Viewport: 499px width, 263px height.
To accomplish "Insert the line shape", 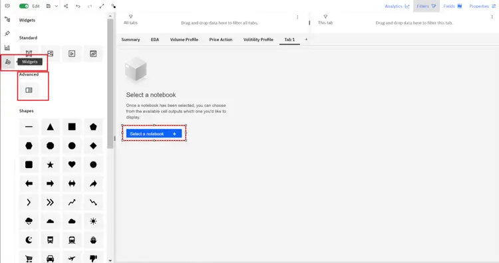I will pyautogui.click(x=29, y=127).
